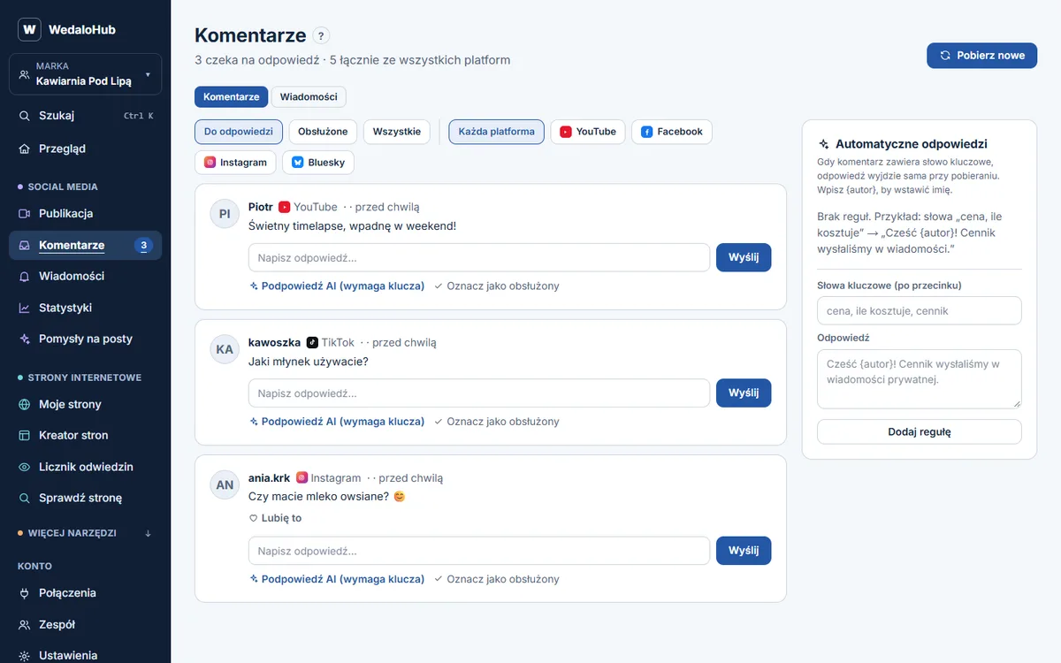Screen dimensions: 1061x663
Task: Click the Przegląd home icon
Action: [25, 149]
